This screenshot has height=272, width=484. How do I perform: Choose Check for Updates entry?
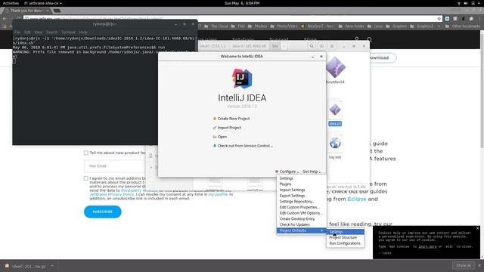pos(294,225)
